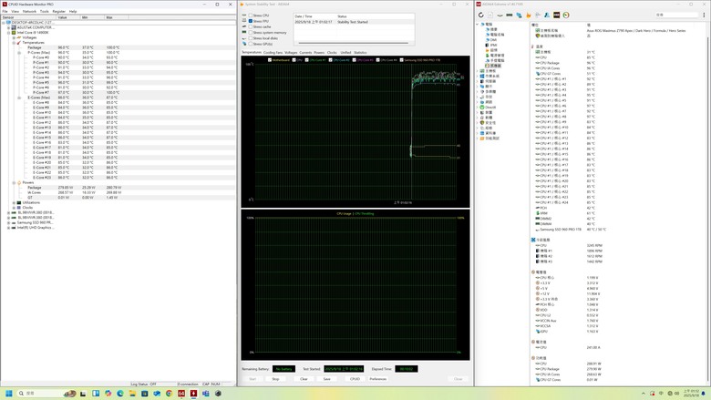This screenshot has height=400, width=711.
Task: Expand the Voltages tree node
Action: [14, 37]
